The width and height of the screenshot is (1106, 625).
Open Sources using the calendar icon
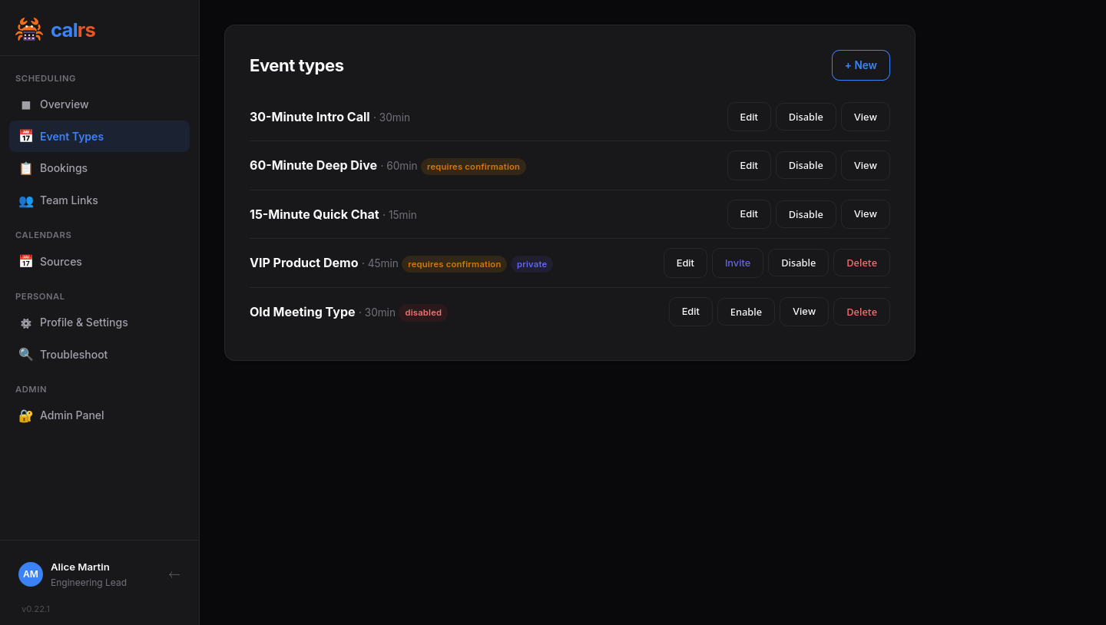tap(25, 261)
